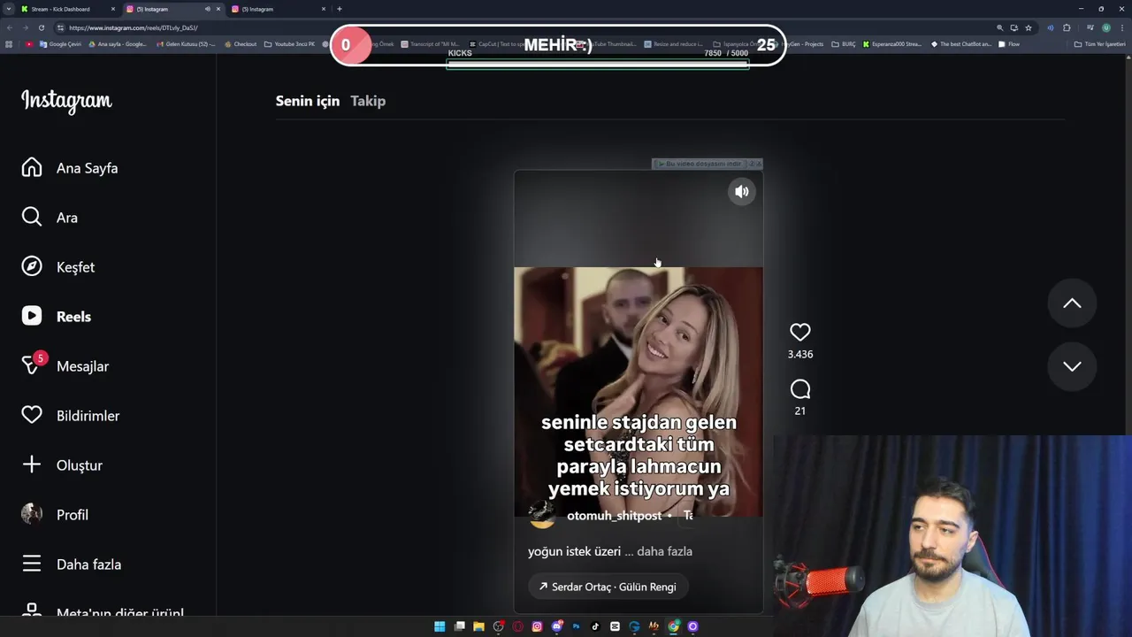Open Opera from taskbar
Image resolution: width=1132 pixels, height=637 pixels.
pyautogui.click(x=517, y=626)
